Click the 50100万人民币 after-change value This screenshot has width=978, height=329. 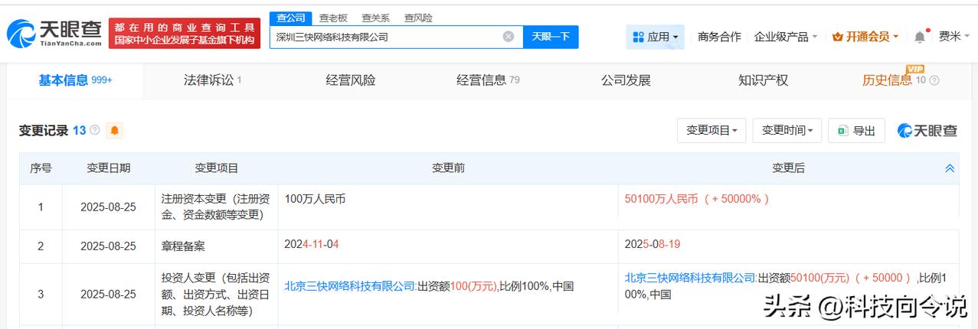pyautogui.click(x=697, y=198)
